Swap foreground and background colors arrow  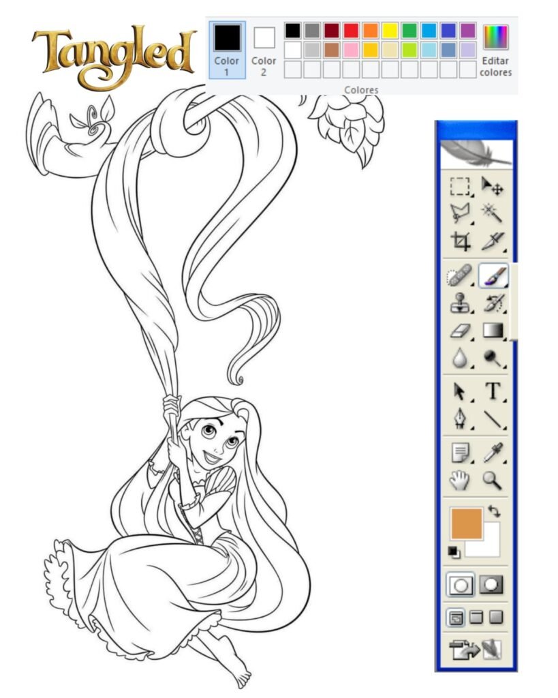494,511
